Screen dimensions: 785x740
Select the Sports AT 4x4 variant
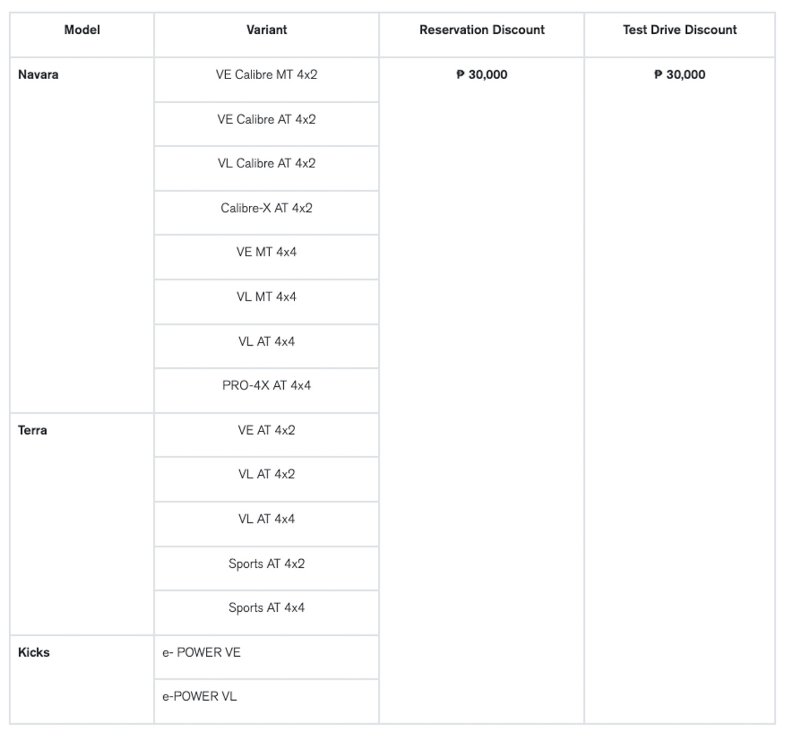click(x=266, y=608)
